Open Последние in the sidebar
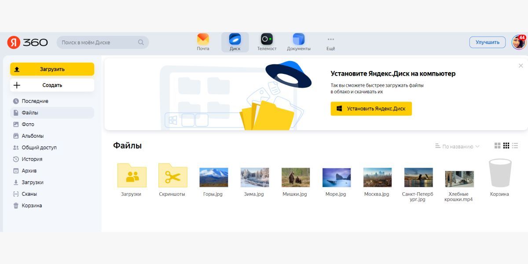The image size is (528, 264). [52, 101]
